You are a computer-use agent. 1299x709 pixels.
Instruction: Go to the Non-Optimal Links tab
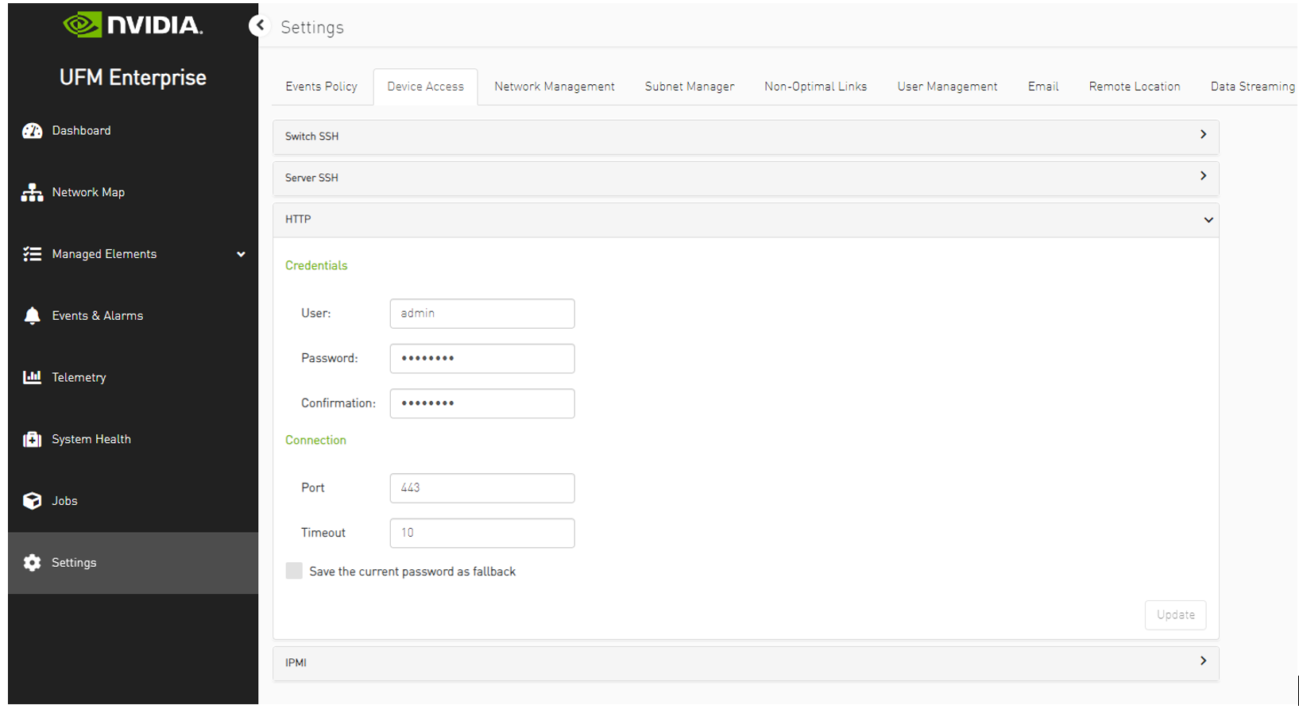[x=815, y=87]
